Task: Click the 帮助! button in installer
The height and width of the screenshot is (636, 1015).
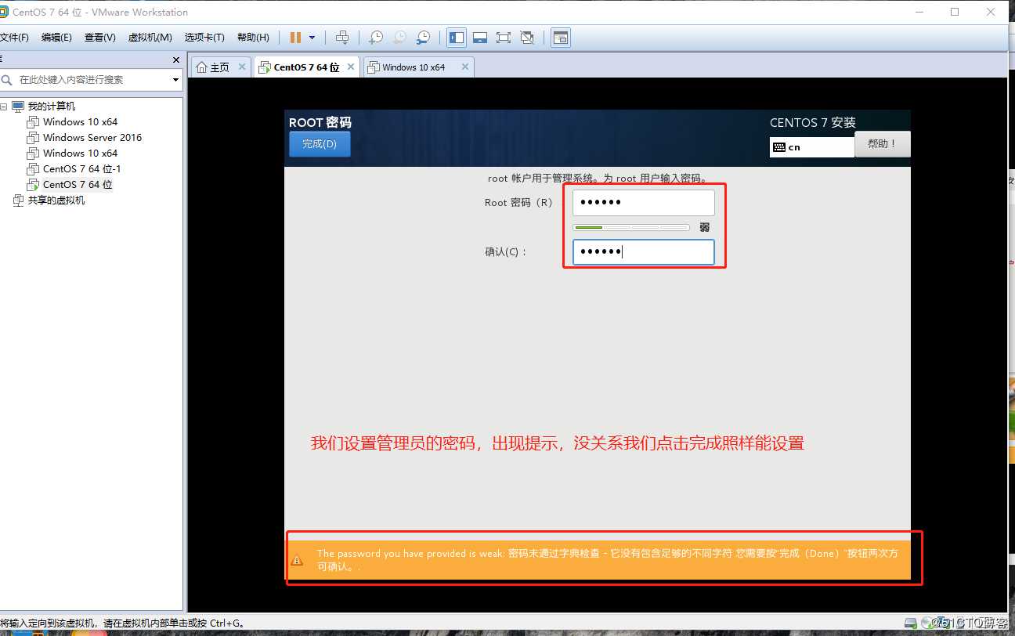Action: pos(882,144)
